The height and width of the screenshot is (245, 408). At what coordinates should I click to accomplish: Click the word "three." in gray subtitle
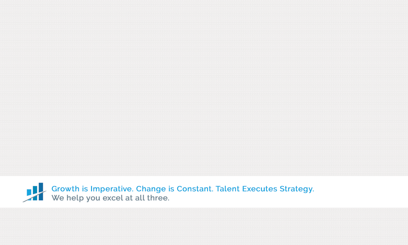point(158,198)
